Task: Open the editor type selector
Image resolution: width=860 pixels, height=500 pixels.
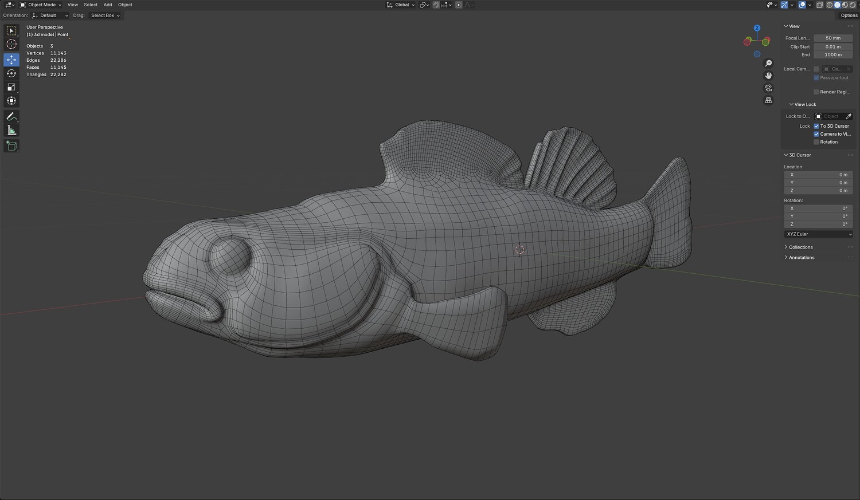Action: coord(9,5)
